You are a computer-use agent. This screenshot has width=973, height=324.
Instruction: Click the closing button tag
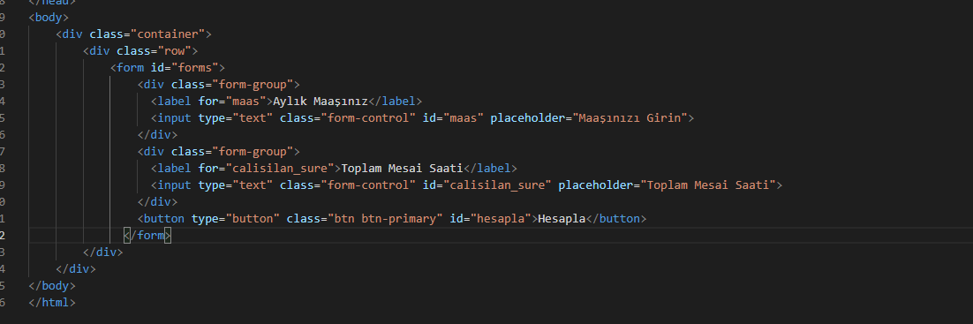tap(616, 218)
